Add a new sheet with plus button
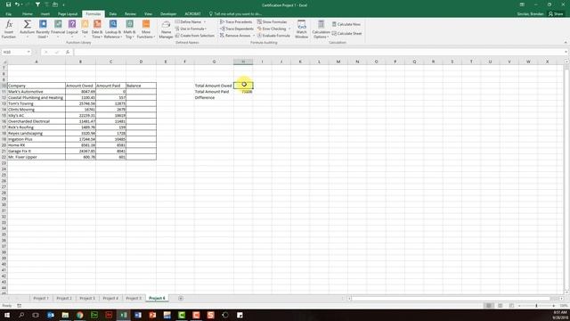Image resolution: width=570 pixels, height=321 pixels. click(181, 298)
